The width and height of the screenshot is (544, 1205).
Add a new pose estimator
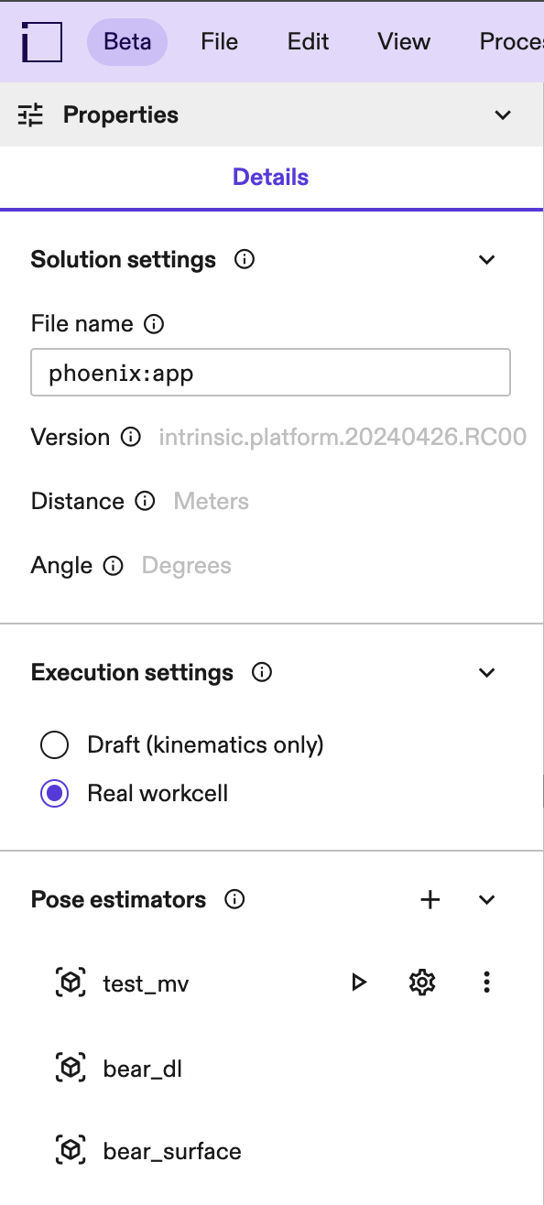point(430,899)
